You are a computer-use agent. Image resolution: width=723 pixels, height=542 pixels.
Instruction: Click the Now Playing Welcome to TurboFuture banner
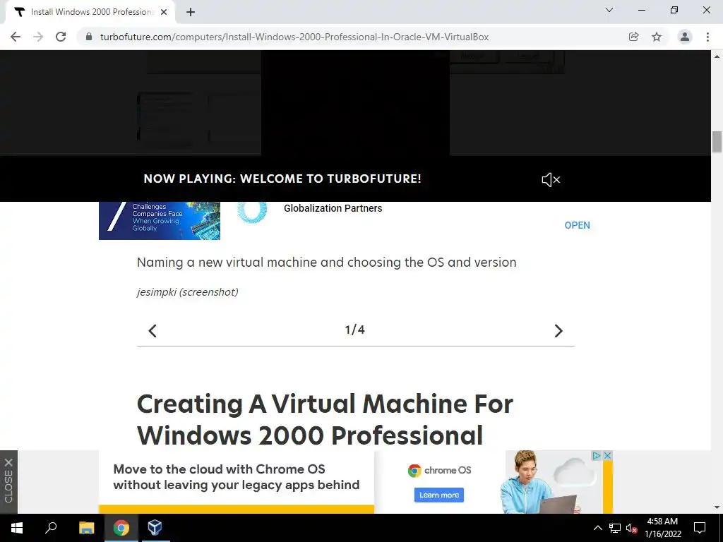pos(282,179)
